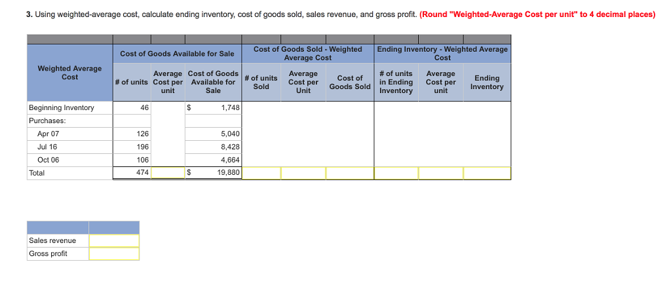The image size is (671, 281).
Task: Click the Total ending inventory amount cell
Action: pos(487,173)
